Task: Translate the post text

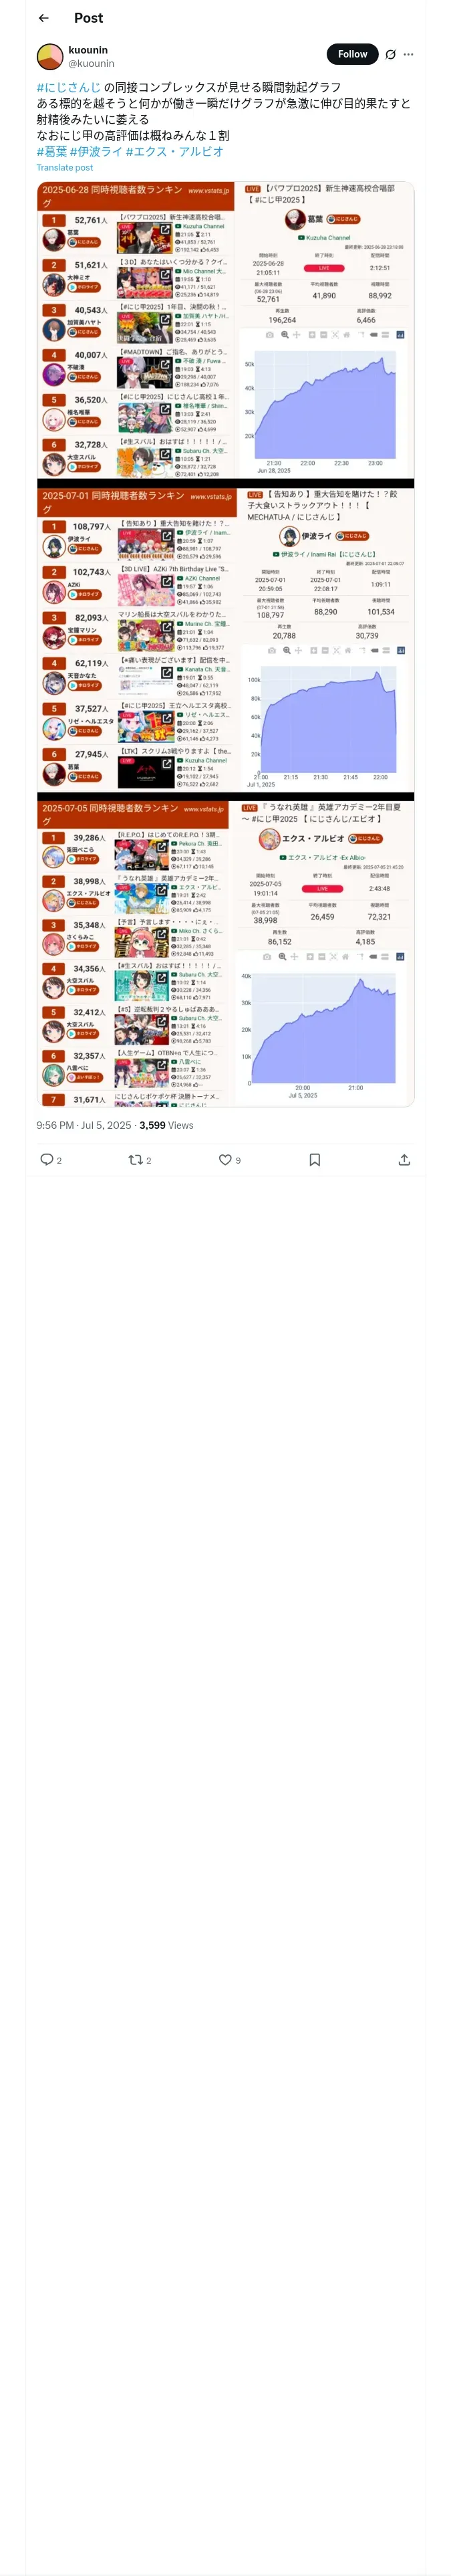Action: click(x=65, y=167)
